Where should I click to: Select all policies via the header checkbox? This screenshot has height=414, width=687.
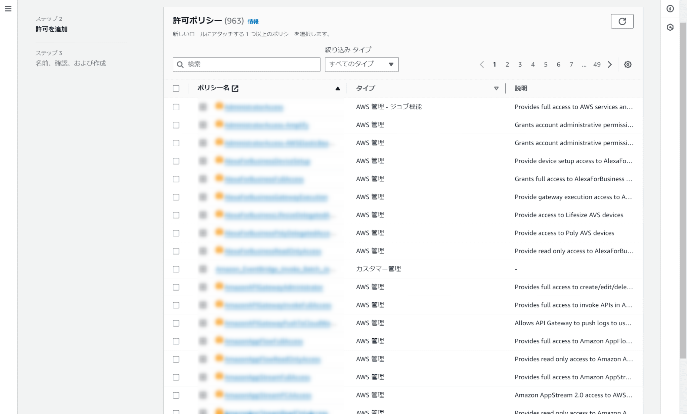176,88
